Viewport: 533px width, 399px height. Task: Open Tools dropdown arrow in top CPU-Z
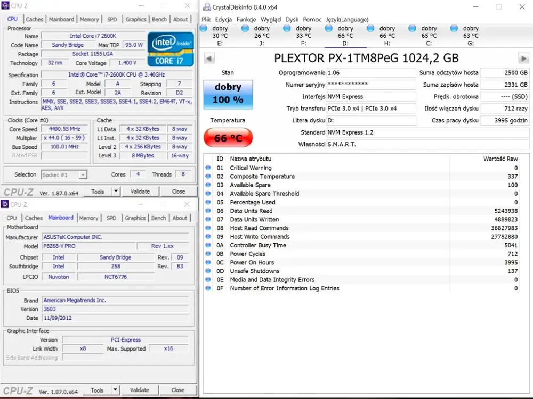pos(116,192)
